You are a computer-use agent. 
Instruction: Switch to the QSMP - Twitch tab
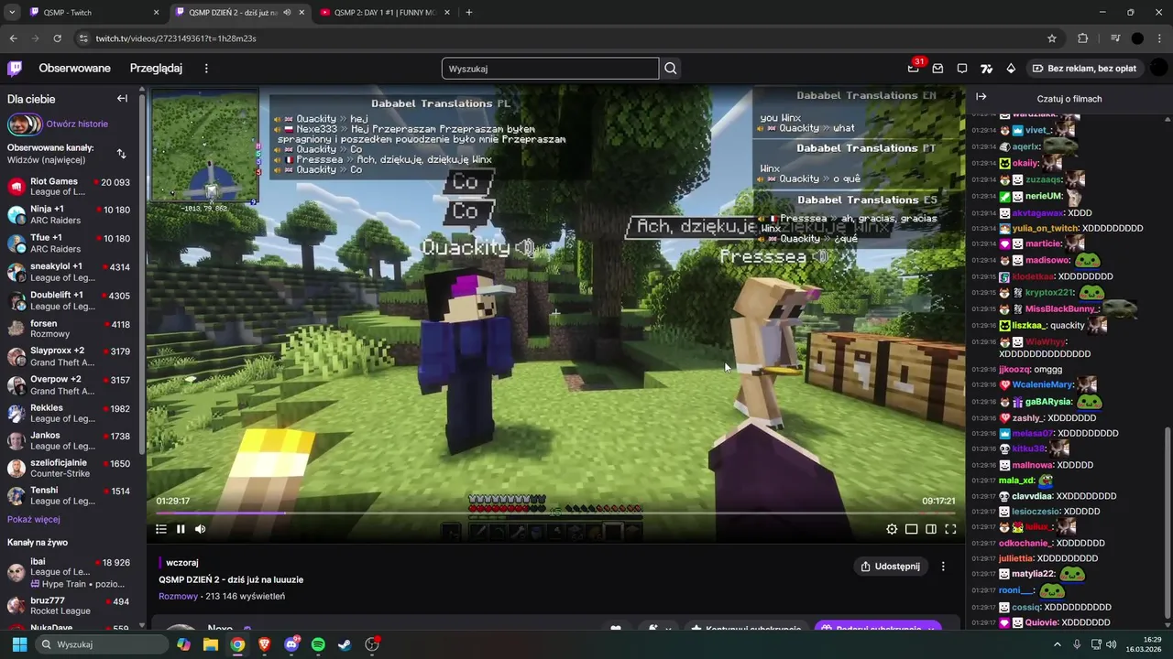[x=93, y=13]
